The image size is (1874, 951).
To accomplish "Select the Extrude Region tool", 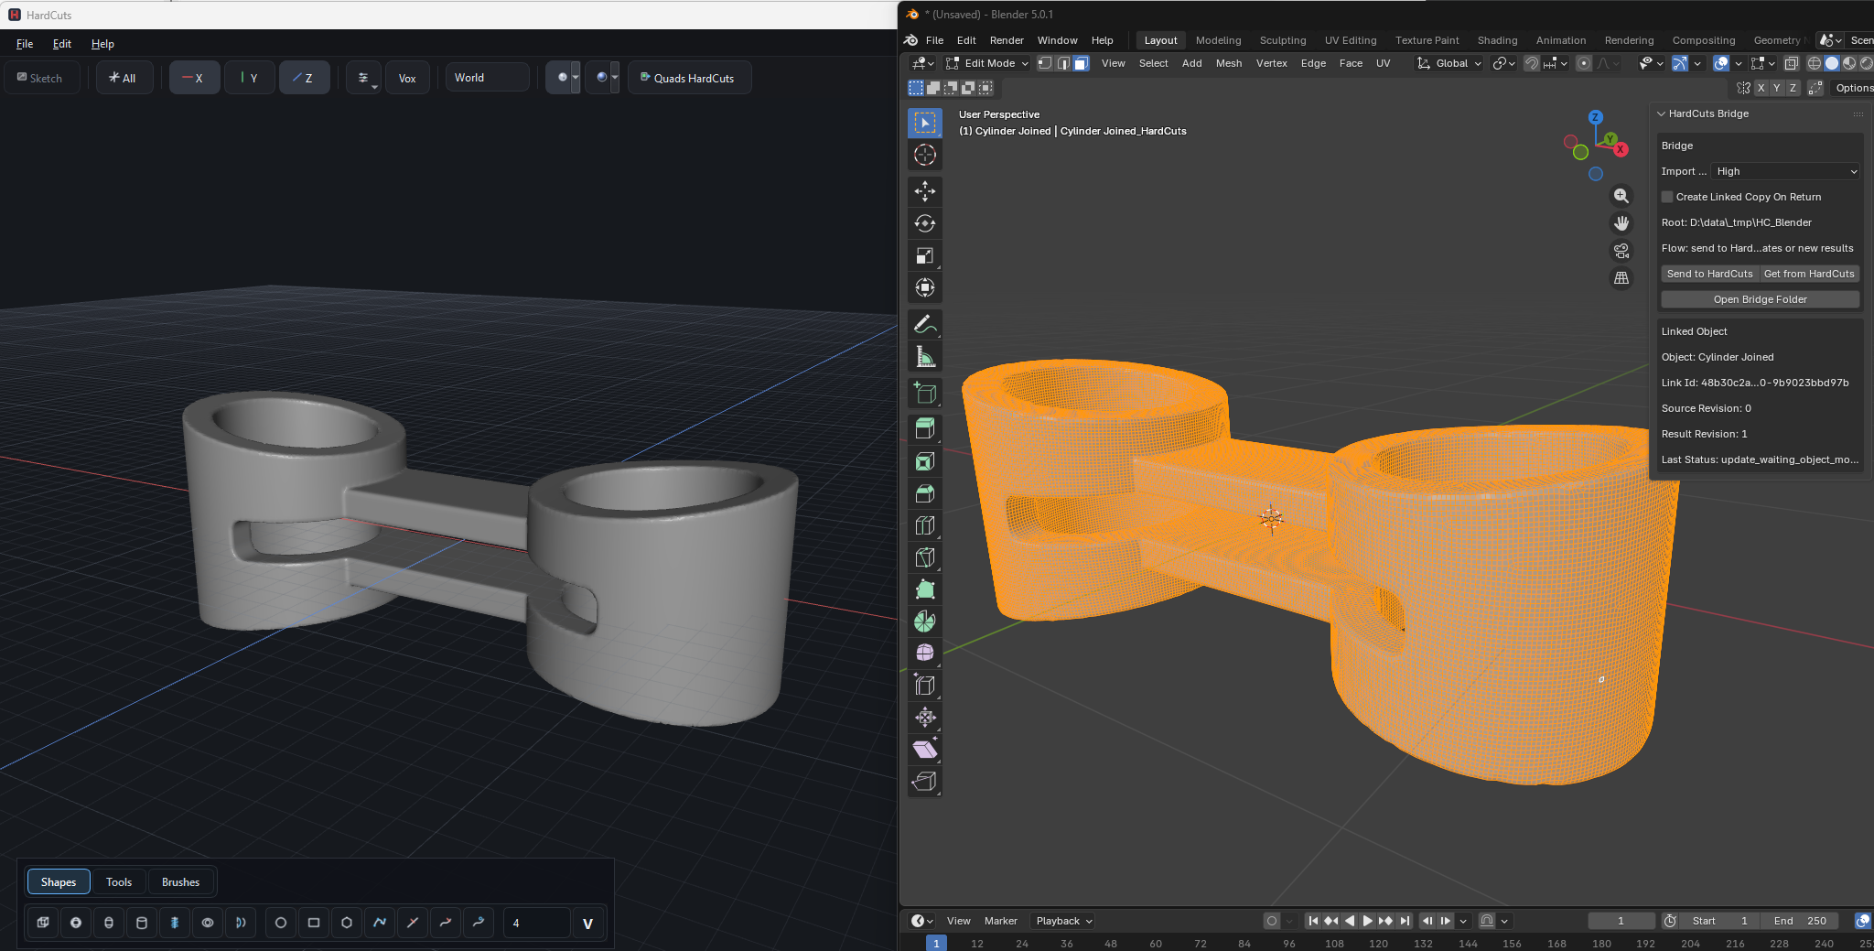I will click(925, 429).
